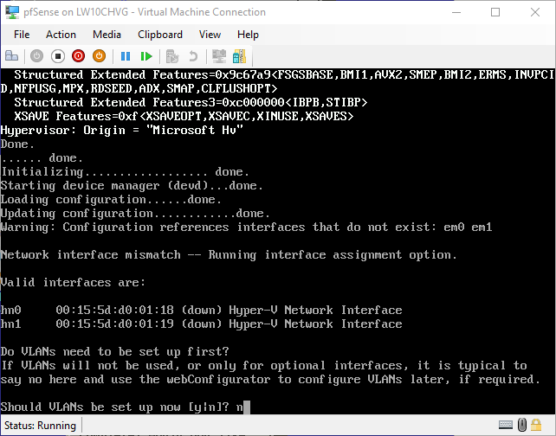Close the Virtual Machine Connection window

[x=535, y=12]
